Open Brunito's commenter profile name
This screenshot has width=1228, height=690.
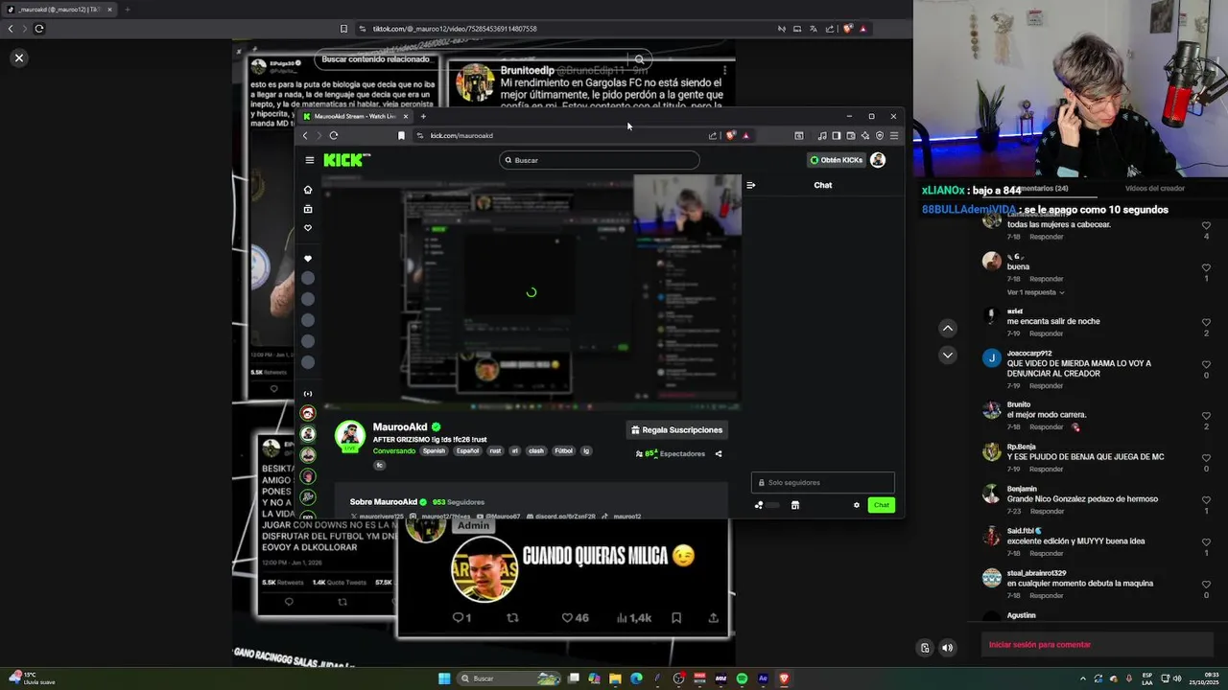(1019, 404)
